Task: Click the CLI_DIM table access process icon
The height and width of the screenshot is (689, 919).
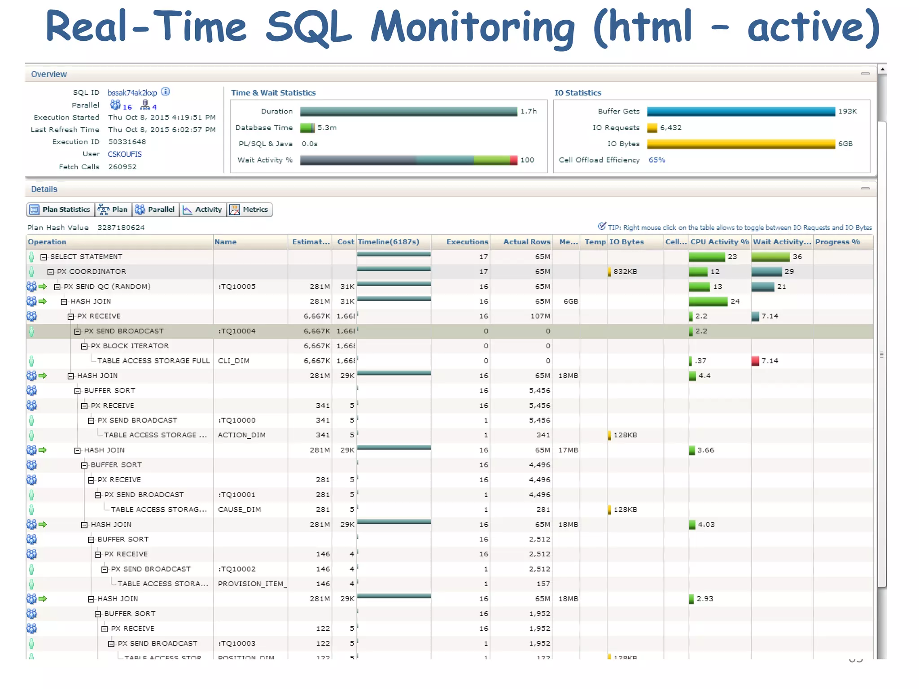Action: tap(31, 361)
